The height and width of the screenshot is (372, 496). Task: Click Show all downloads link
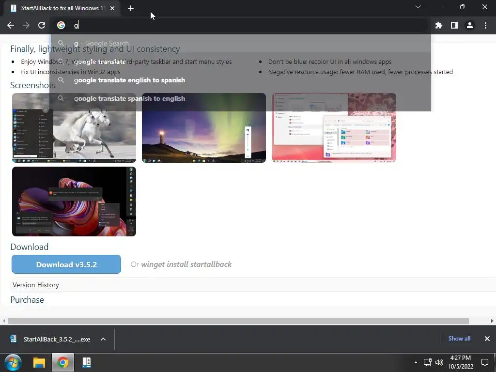point(459,339)
